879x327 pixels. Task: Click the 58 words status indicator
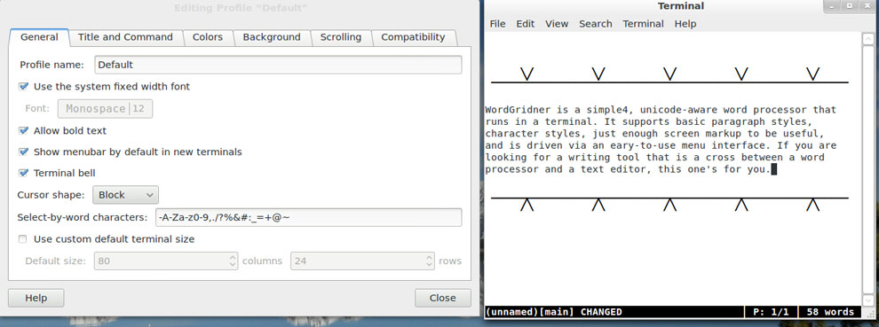tap(829, 312)
